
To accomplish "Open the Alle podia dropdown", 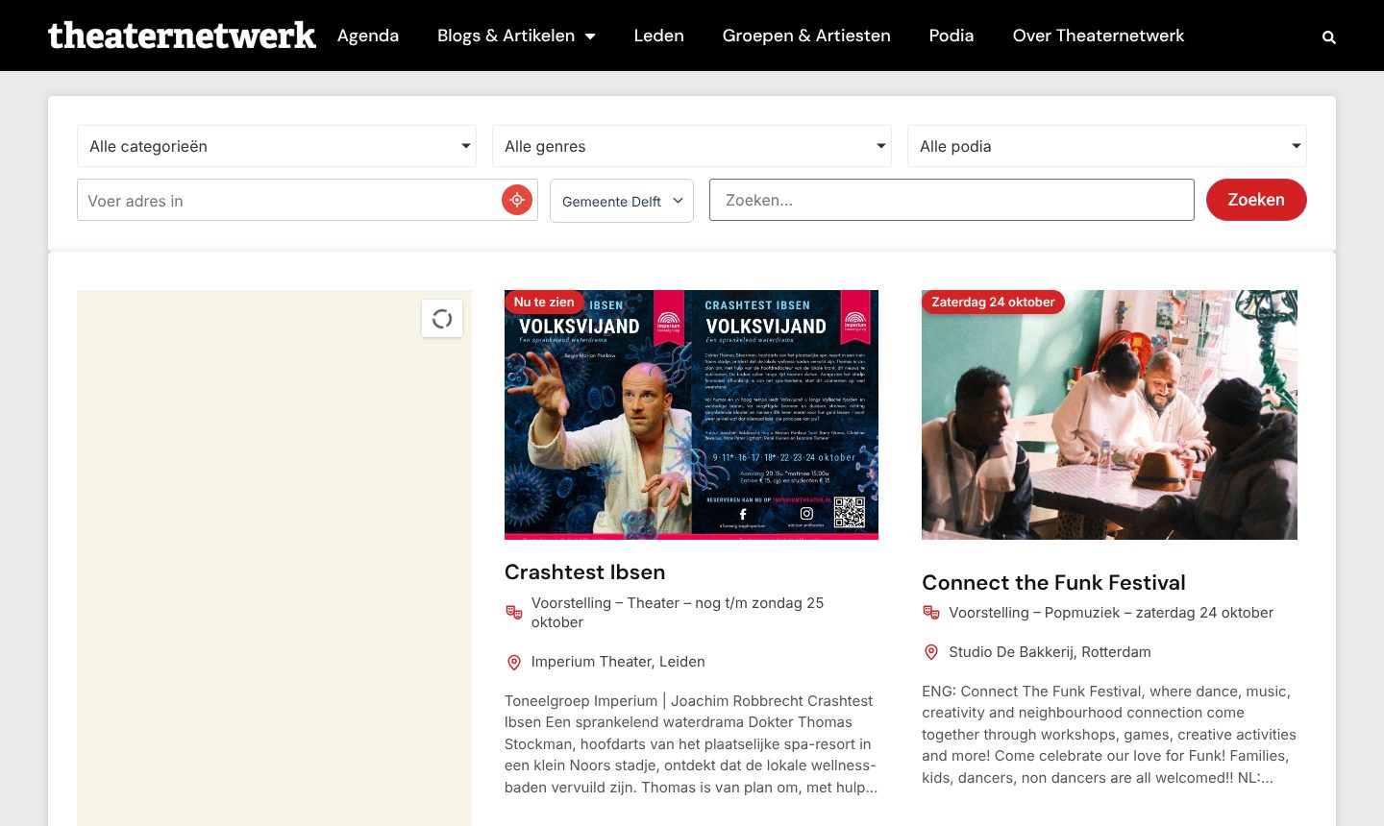I will tap(1107, 146).
